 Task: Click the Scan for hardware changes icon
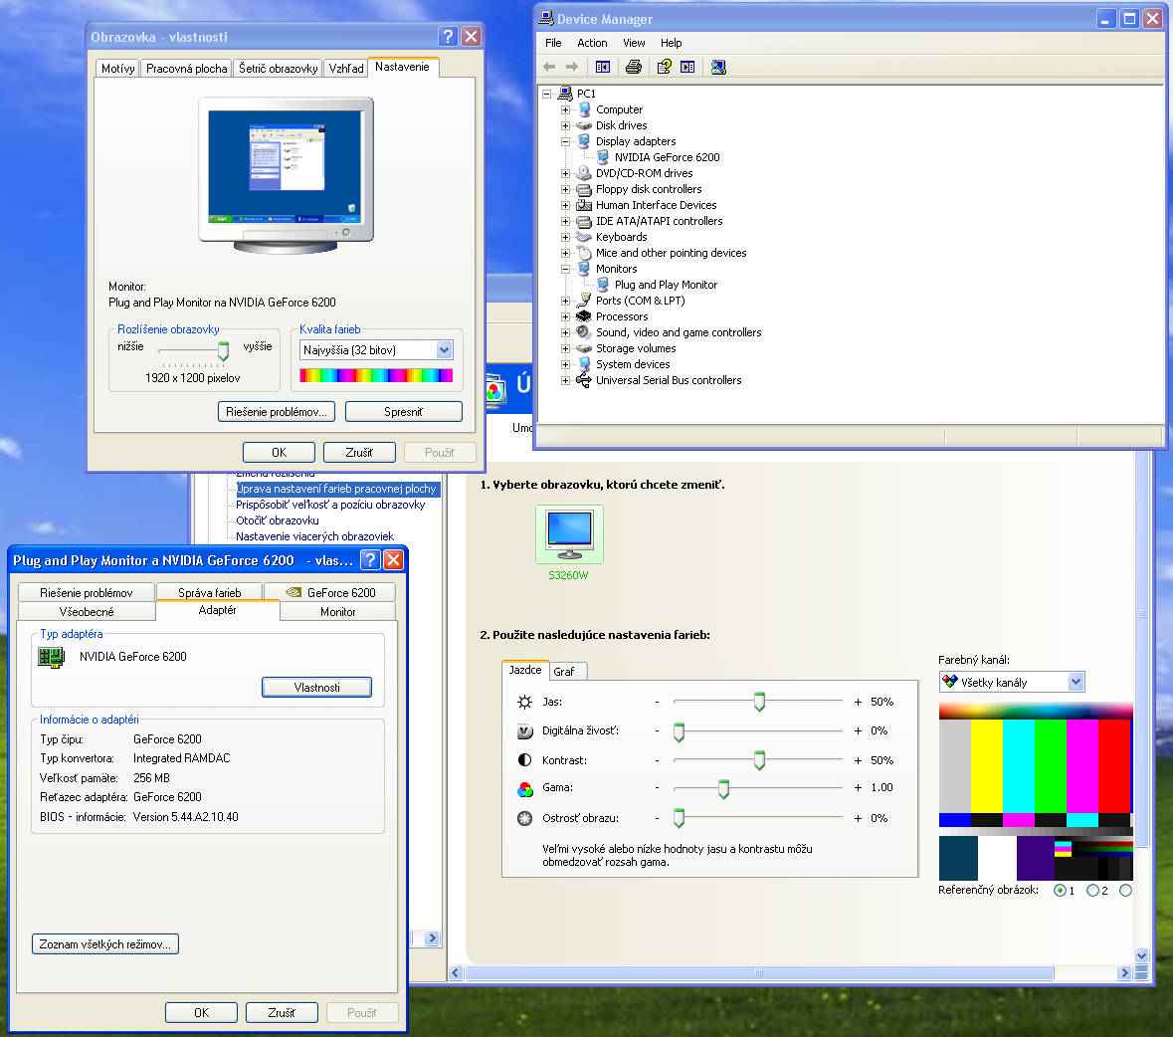[718, 67]
